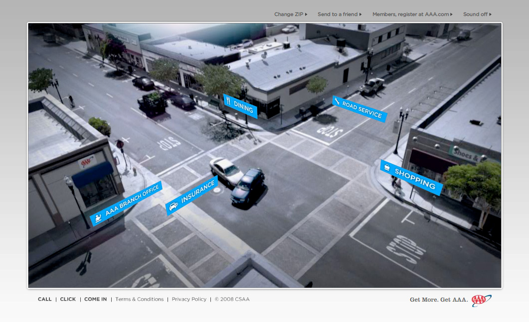
Task: Click the CLICK footer link
Action: pyautogui.click(x=68, y=299)
